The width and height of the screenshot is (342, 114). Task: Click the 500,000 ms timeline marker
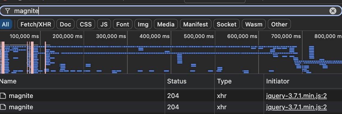pyautogui.click(x=199, y=36)
